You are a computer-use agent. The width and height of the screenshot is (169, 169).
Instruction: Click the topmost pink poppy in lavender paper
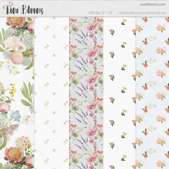point(91,26)
